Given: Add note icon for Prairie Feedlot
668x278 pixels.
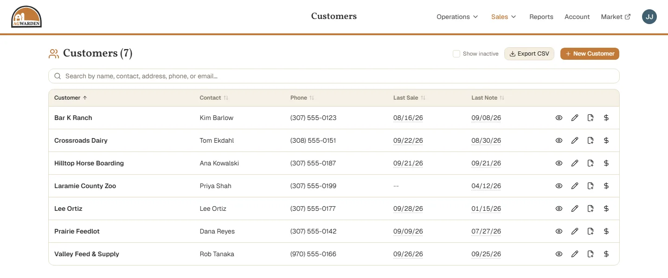Looking at the screenshot, I should click(x=591, y=231).
